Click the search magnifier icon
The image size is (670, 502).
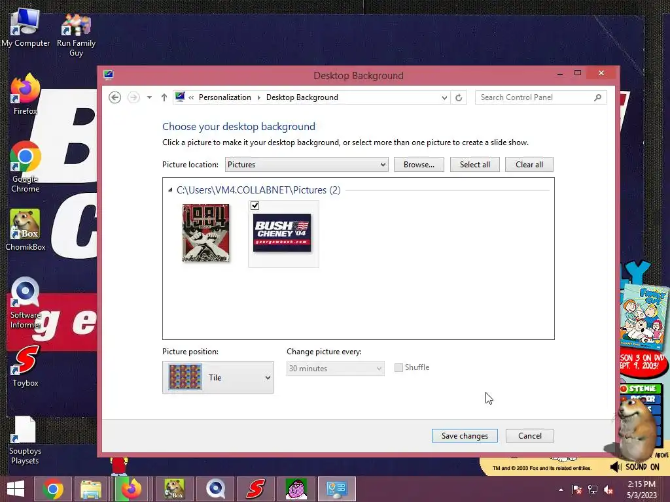coord(598,97)
